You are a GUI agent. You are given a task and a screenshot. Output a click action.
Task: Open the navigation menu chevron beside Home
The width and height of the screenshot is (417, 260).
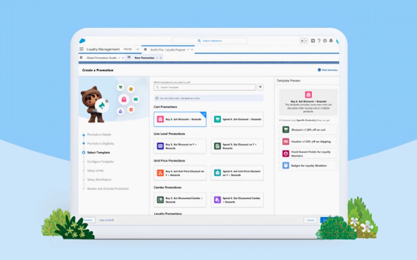(x=138, y=49)
